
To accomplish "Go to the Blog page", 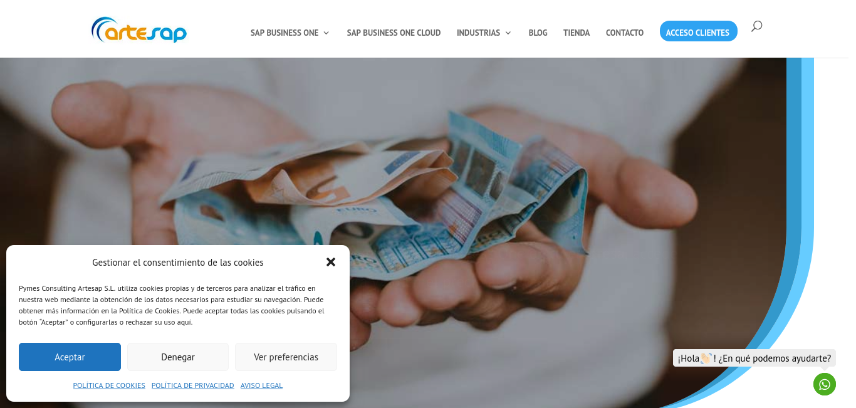I will click(x=538, y=33).
